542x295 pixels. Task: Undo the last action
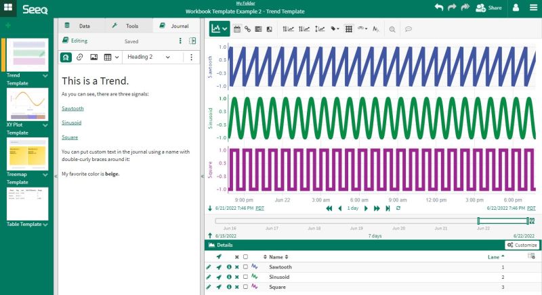click(438, 7)
